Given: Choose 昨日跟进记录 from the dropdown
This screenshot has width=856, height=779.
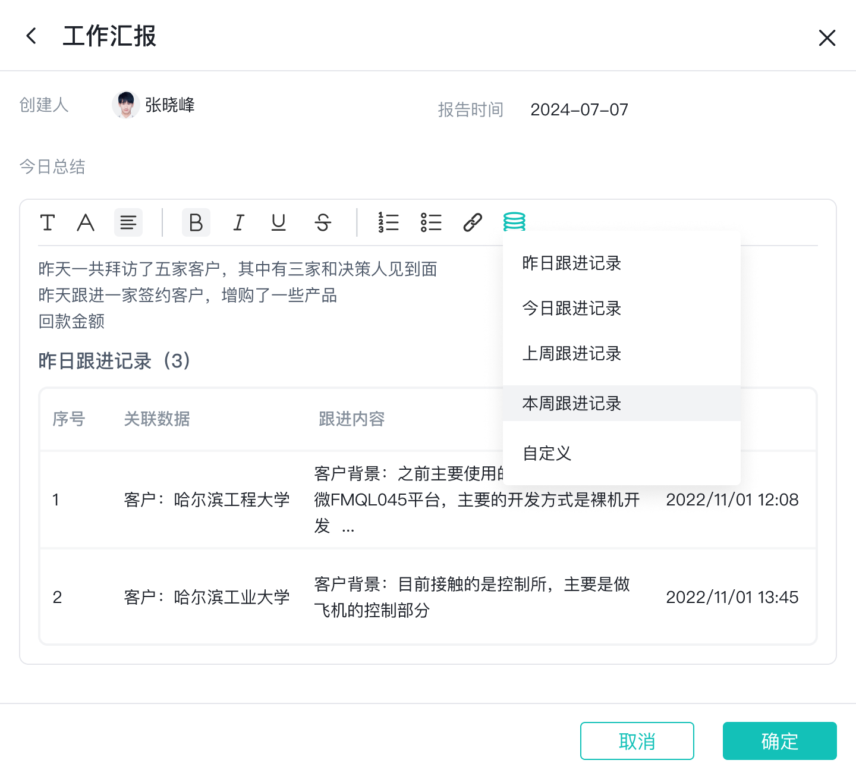Looking at the screenshot, I should pyautogui.click(x=571, y=263).
